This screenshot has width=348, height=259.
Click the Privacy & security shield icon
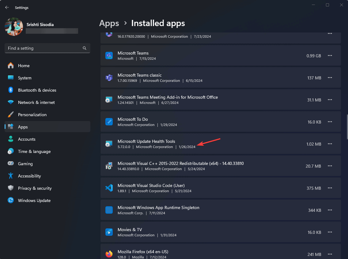(x=11, y=188)
